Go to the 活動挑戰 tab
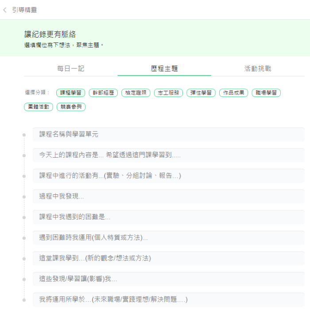 (x=258, y=69)
